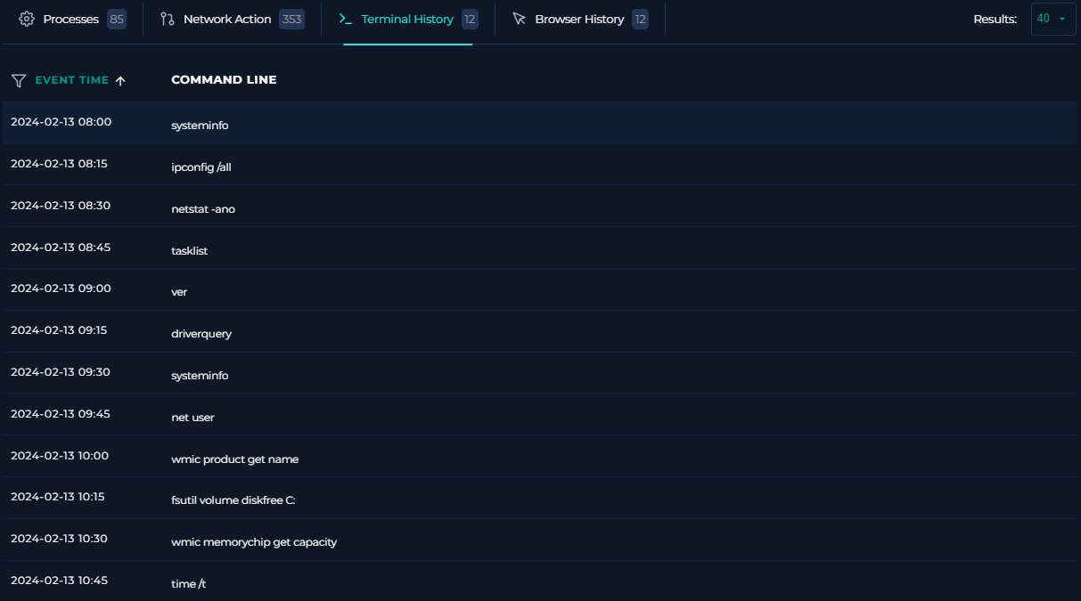Click the Terminal History prompt icon
The height and width of the screenshot is (601, 1081).
click(346, 19)
